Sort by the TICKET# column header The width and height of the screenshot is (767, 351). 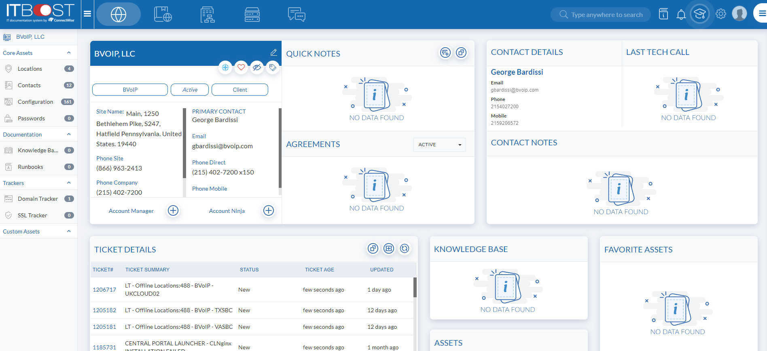pyautogui.click(x=103, y=270)
